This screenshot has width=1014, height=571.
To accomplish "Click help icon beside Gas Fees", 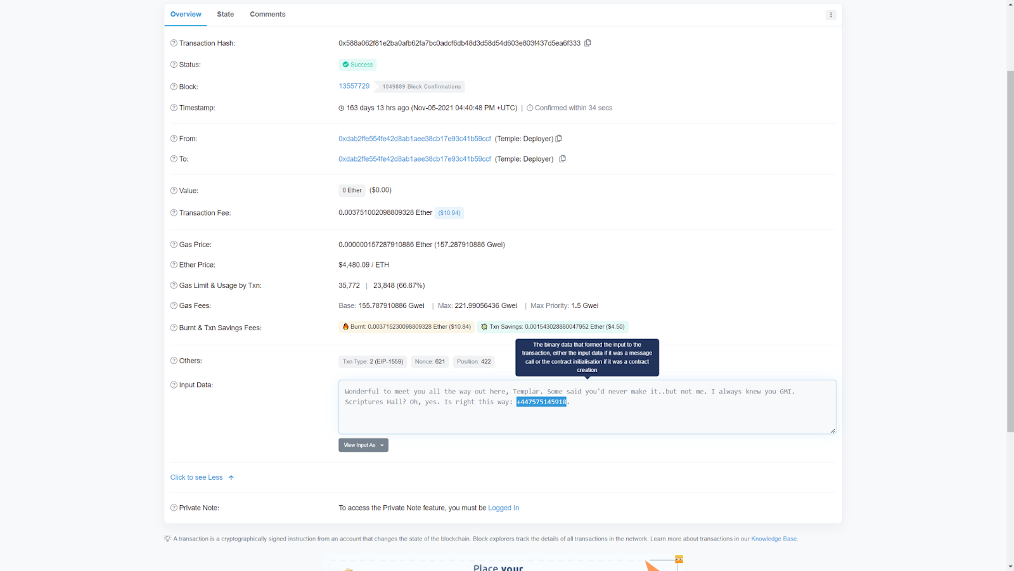I will (x=174, y=305).
